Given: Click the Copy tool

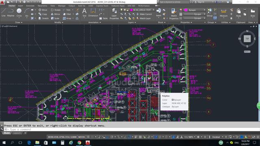Looking at the screenshot, I should click(43, 14).
